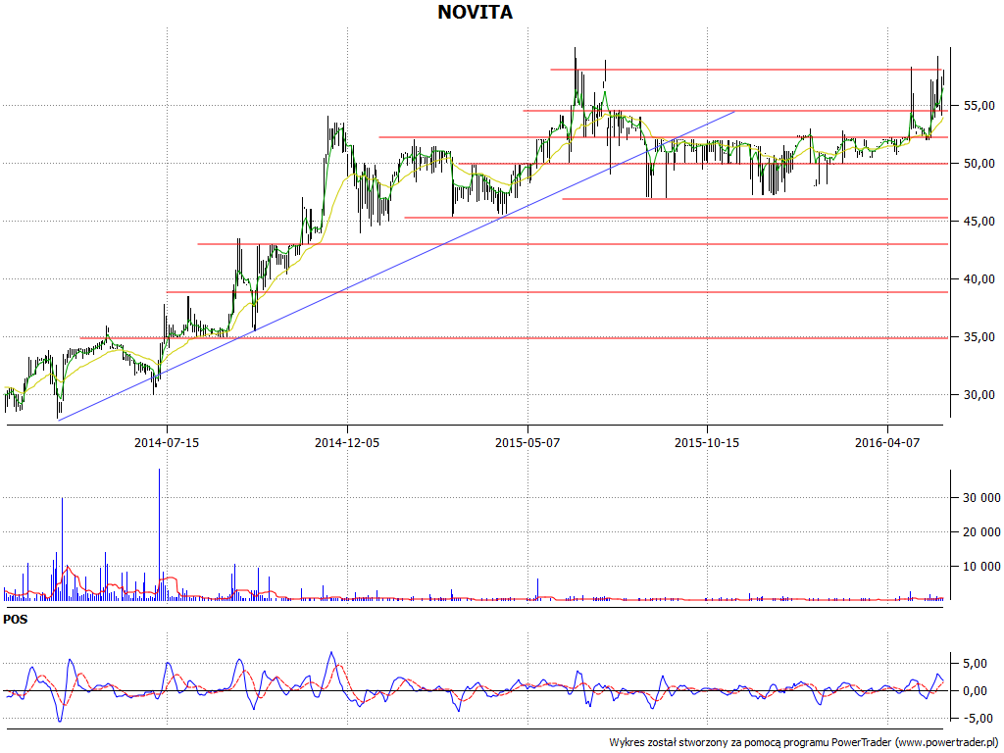
Task: Select the 2014-07-15 date label
Action: (167, 442)
